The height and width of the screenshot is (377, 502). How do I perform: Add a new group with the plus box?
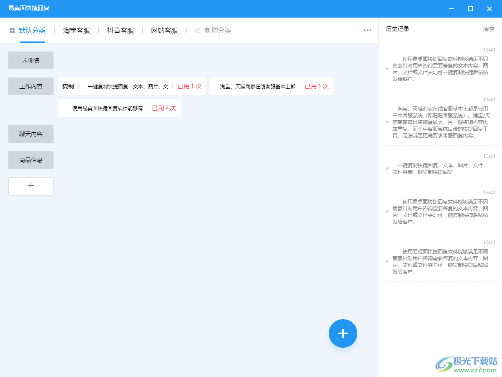[x=31, y=186]
